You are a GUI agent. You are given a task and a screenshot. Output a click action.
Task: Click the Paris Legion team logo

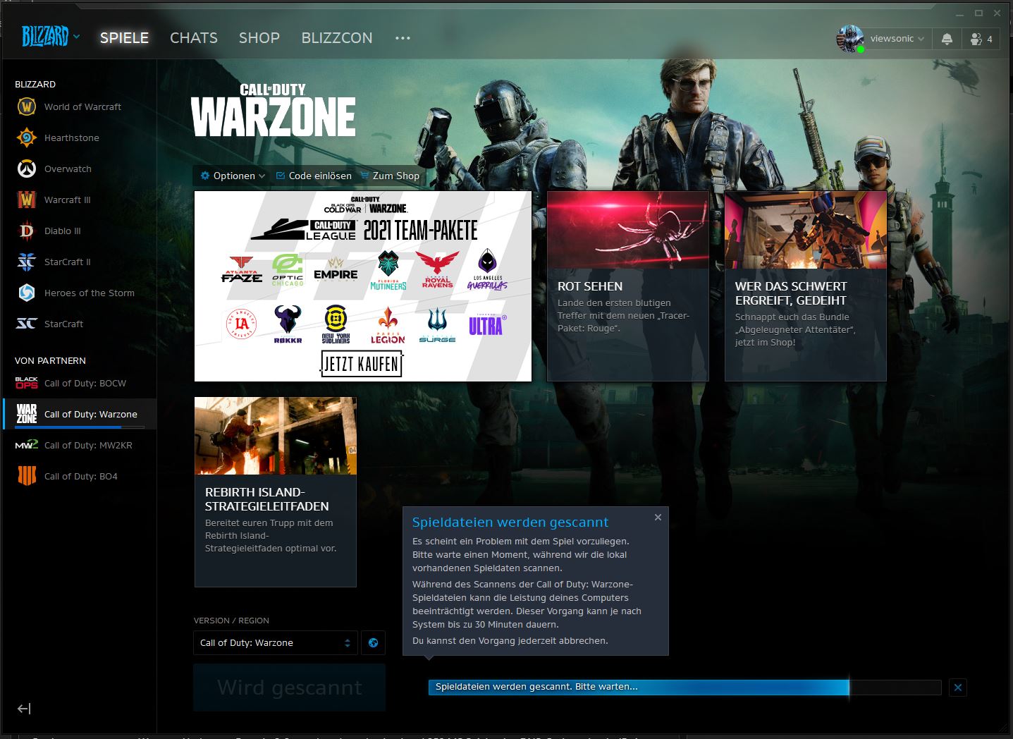pos(388,325)
